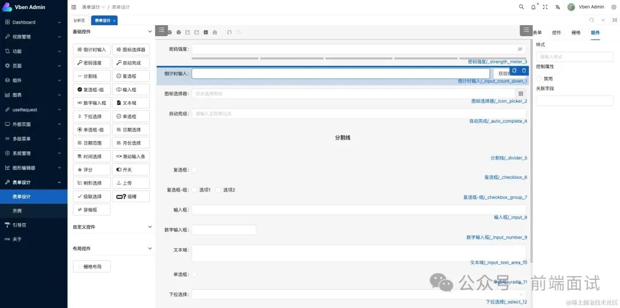
Task: Copy the selected 倒计时输入 field
Action: 514,71
